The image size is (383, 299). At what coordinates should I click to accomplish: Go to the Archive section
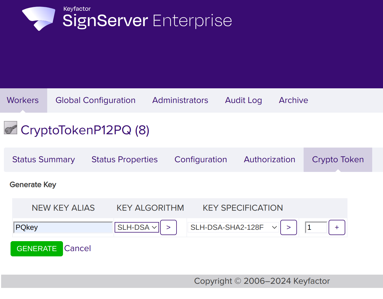pyautogui.click(x=293, y=100)
